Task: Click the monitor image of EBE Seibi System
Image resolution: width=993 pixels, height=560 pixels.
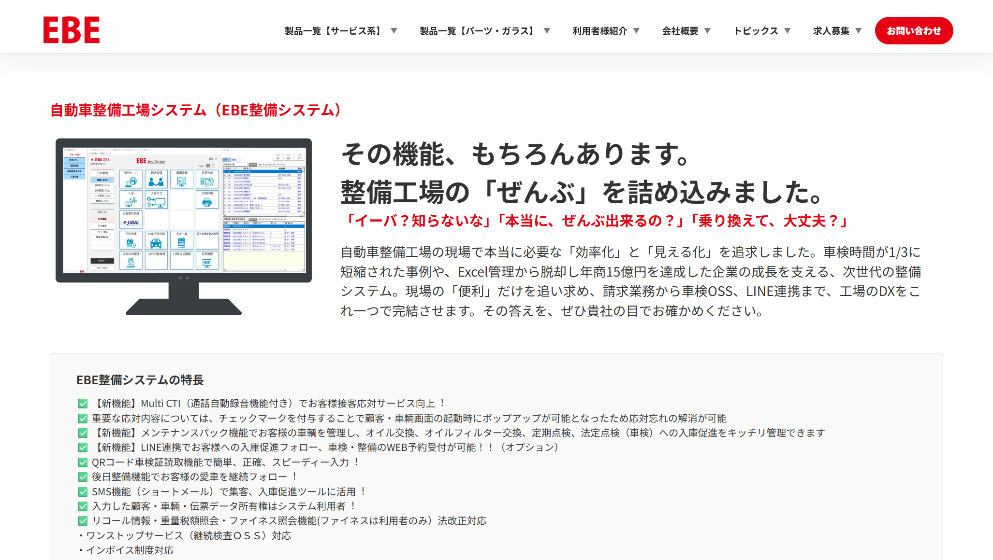Action: 184,226
